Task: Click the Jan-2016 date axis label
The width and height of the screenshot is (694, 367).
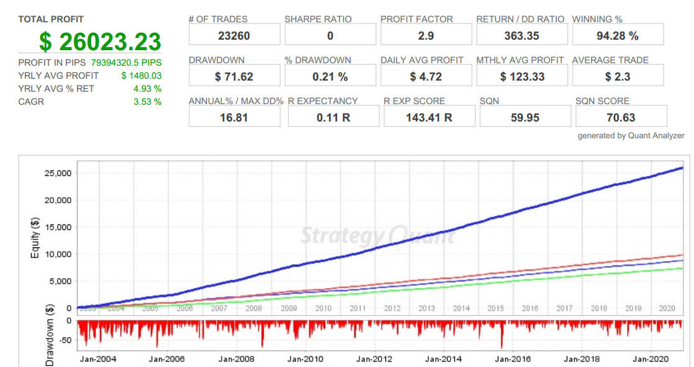Action: pyautogui.click(x=512, y=359)
